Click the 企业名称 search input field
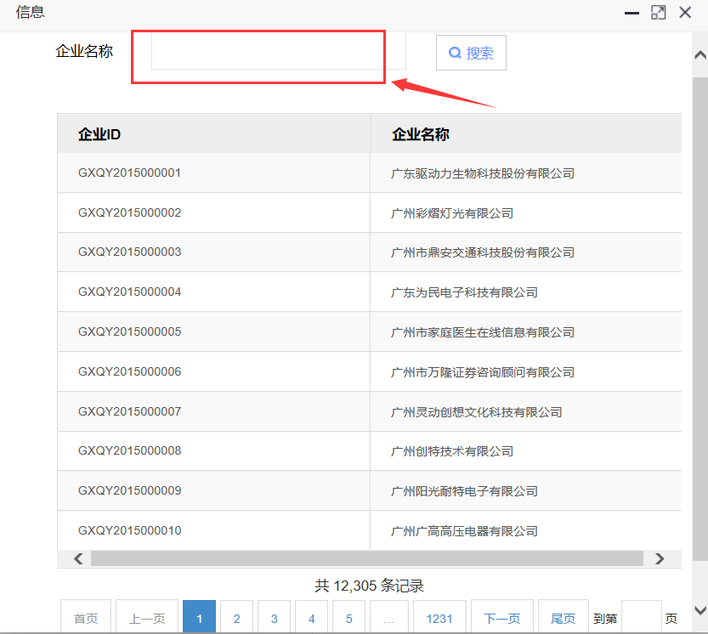 (x=278, y=51)
